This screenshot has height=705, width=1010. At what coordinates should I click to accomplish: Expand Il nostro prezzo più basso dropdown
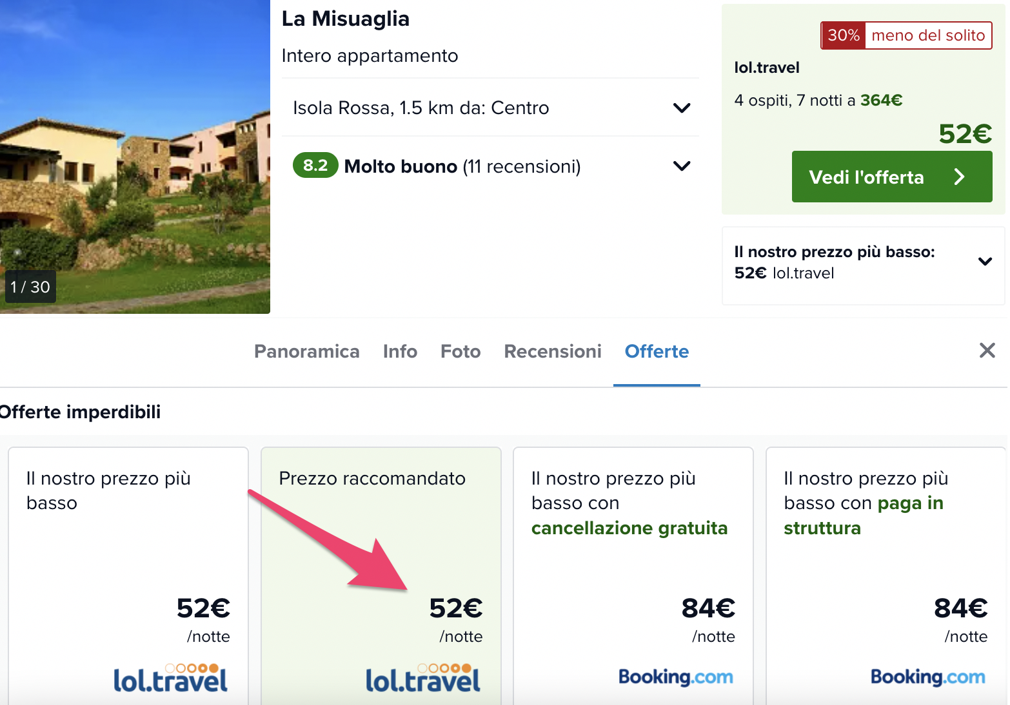click(x=984, y=262)
